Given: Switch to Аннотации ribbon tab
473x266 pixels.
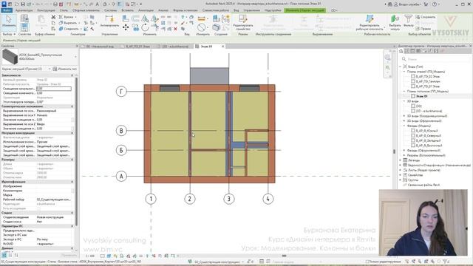Looking at the screenshot, I should click(146, 10).
